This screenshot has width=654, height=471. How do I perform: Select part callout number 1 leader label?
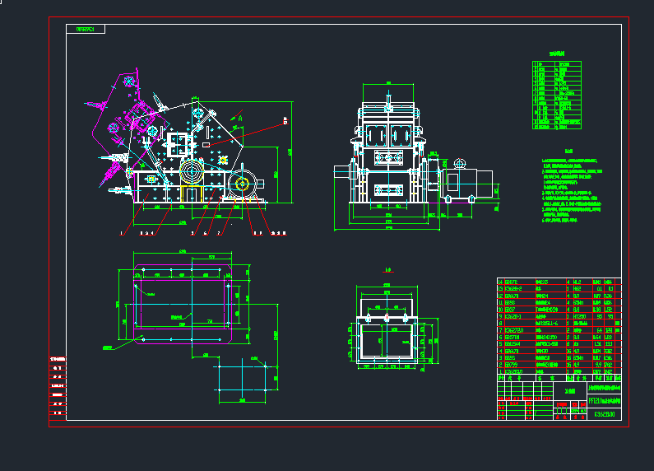[x=122, y=234]
